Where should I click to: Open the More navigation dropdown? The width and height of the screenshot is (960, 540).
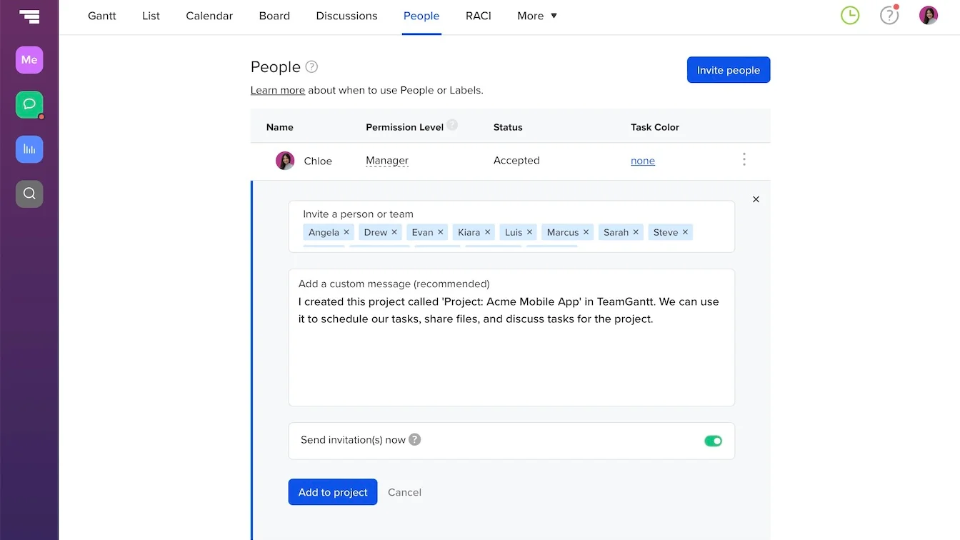pyautogui.click(x=536, y=16)
